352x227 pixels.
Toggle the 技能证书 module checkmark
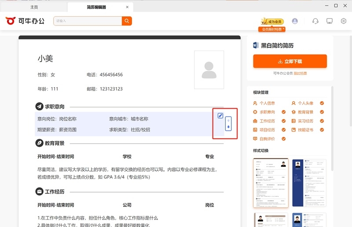point(322,130)
